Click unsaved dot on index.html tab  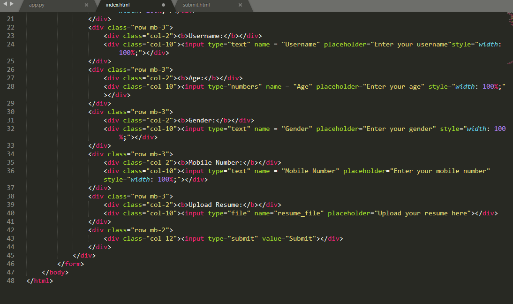163,5
